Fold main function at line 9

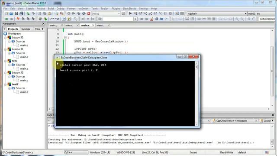(65, 38)
